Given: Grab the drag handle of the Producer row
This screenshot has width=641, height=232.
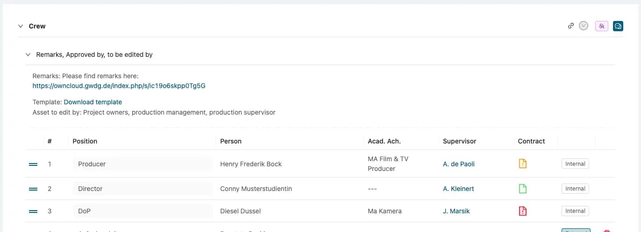Looking at the screenshot, I should pos(33,164).
